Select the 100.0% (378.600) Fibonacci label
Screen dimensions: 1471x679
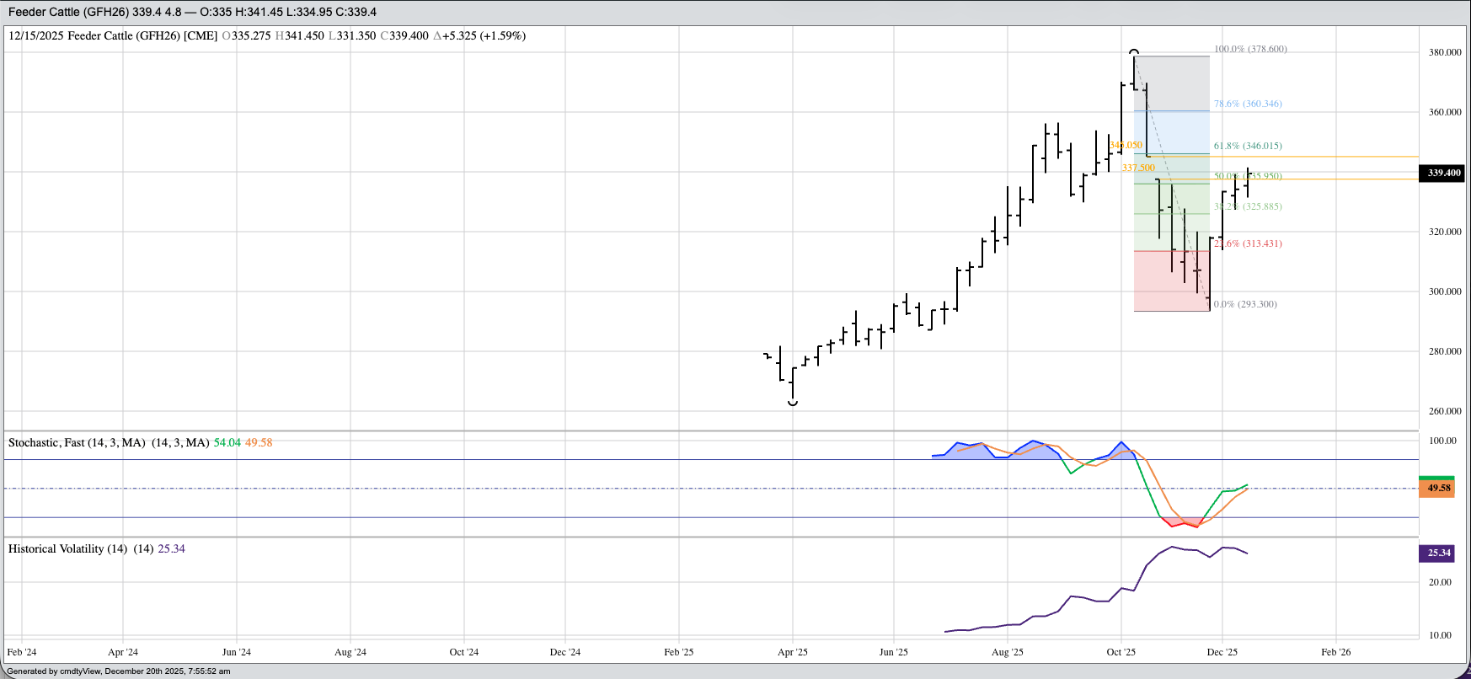pos(1250,49)
